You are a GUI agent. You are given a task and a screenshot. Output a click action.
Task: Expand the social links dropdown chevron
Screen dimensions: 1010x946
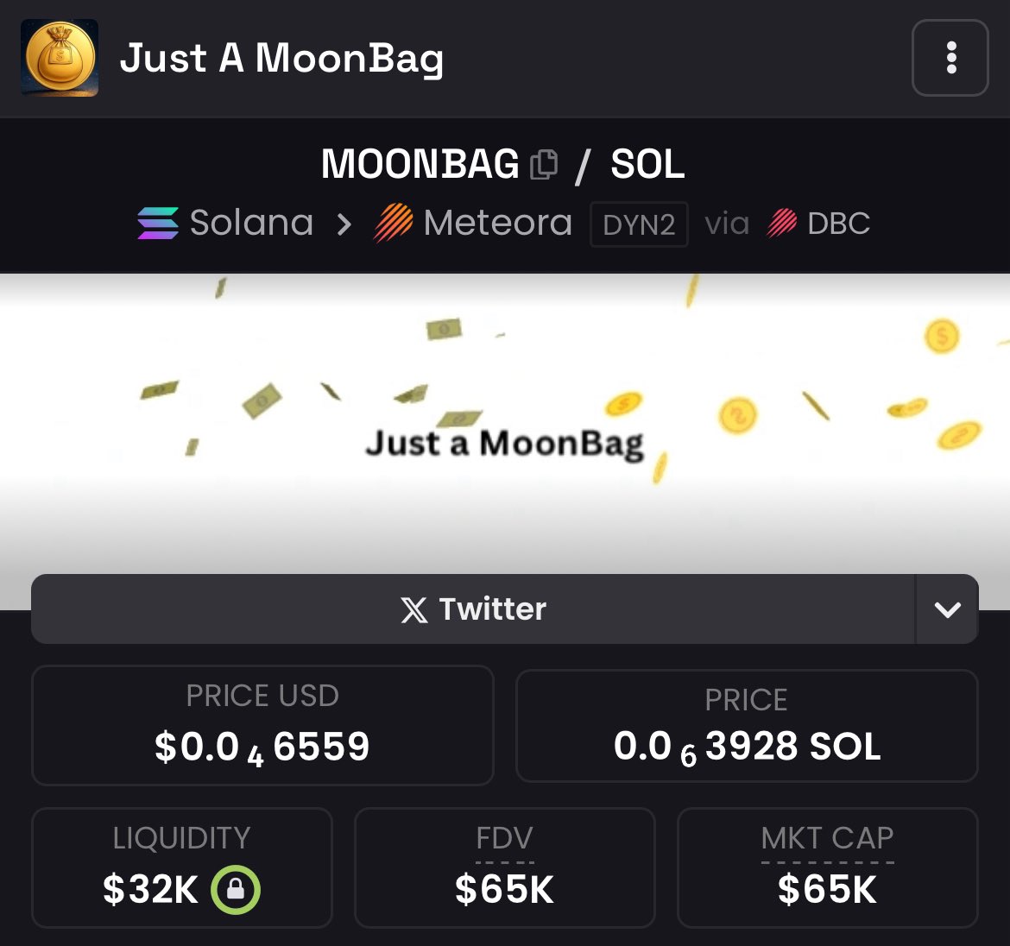click(947, 609)
